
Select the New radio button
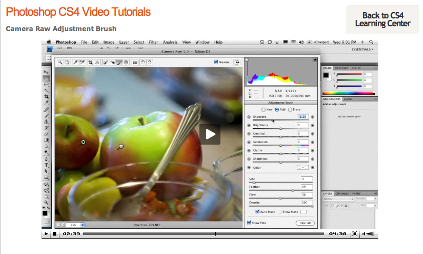point(263,110)
